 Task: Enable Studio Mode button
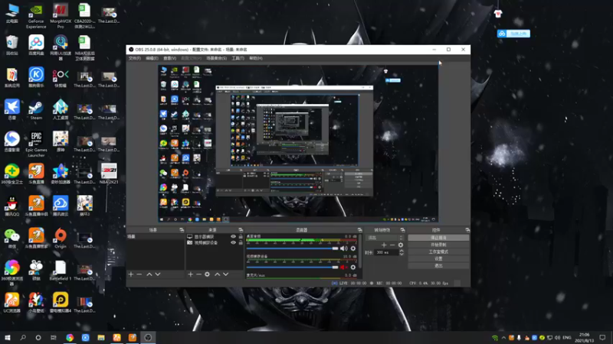[x=438, y=252]
